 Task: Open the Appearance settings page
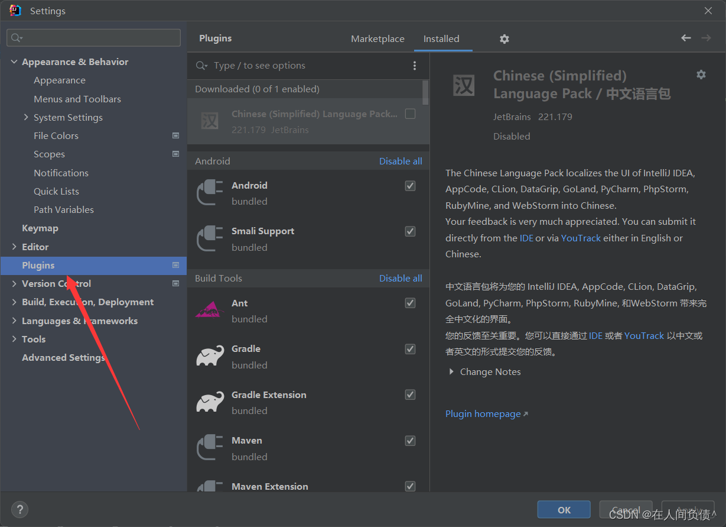coord(60,80)
